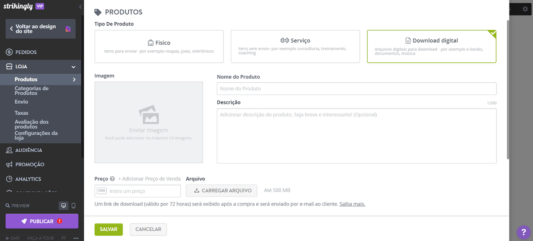Click the Loja storefront icon
This screenshot has height=241, width=533.
9,67
